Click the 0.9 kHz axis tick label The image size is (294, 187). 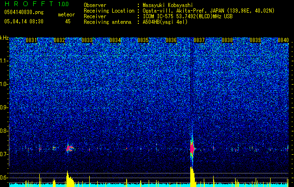(x=4, y=108)
